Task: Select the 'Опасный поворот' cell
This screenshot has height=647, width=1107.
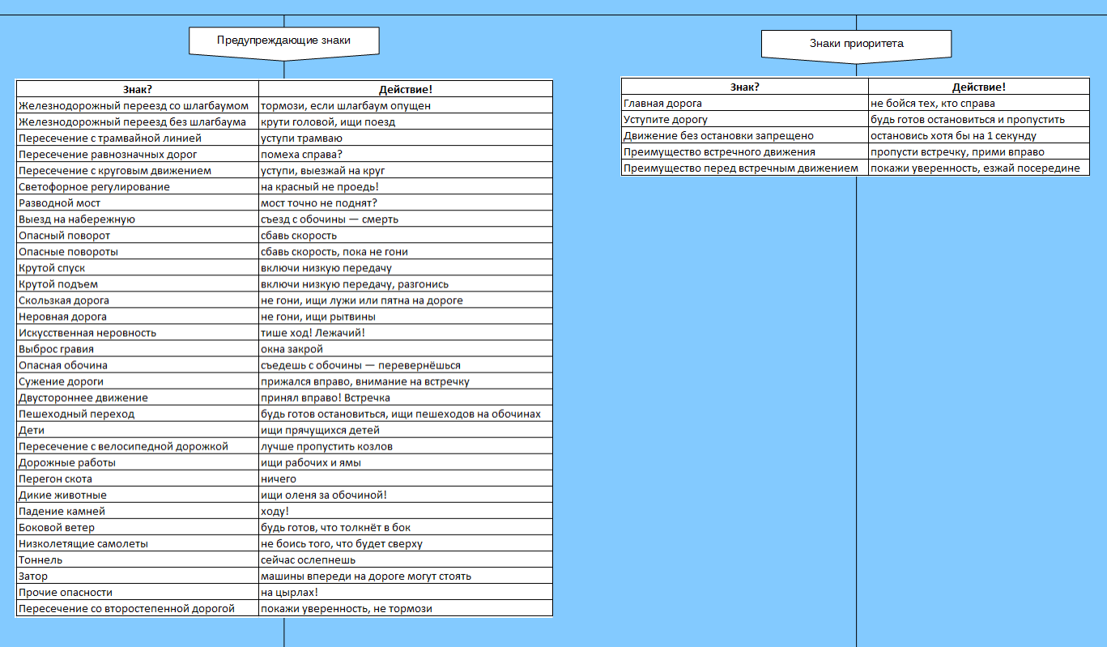Action: [137, 235]
